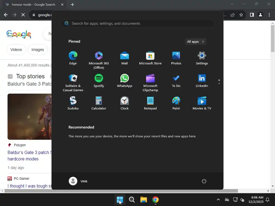Open the Top stories options dots
This screenshot has height=206, width=275.
click(x=50, y=76)
